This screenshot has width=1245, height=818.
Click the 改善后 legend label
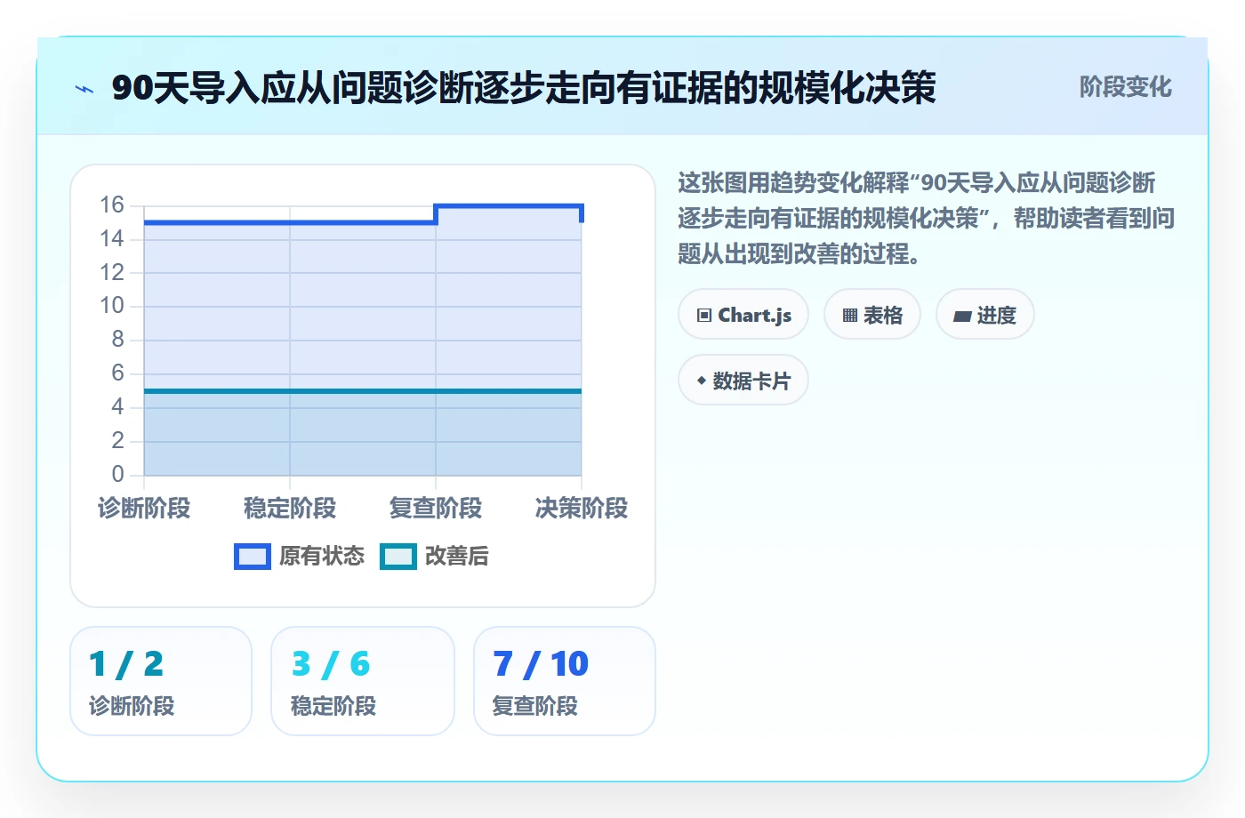coord(457,557)
